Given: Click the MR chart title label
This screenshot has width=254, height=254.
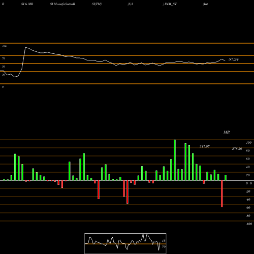Looking at the screenshot, I should point(227,132).
